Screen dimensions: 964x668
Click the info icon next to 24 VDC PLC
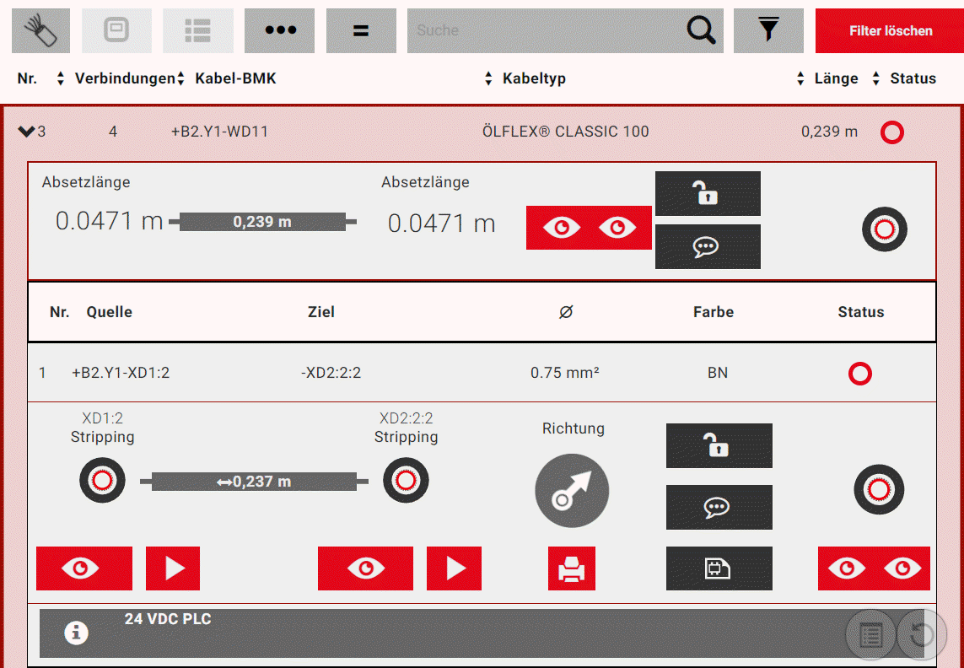coord(76,633)
